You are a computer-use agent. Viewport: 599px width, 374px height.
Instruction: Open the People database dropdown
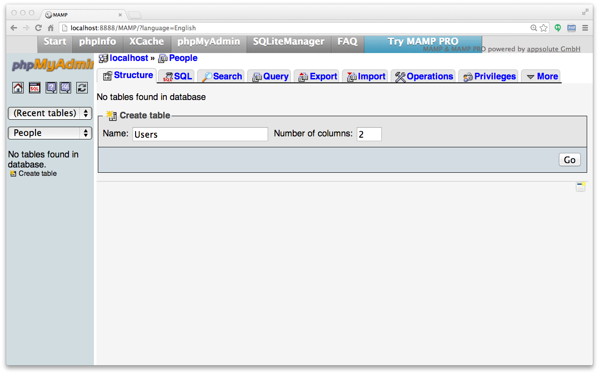pyautogui.click(x=50, y=133)
